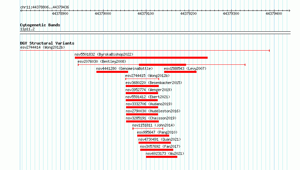Click the red bar under nsv3952774
Viewport: 300px width, 170px height.
pos(142,93)
